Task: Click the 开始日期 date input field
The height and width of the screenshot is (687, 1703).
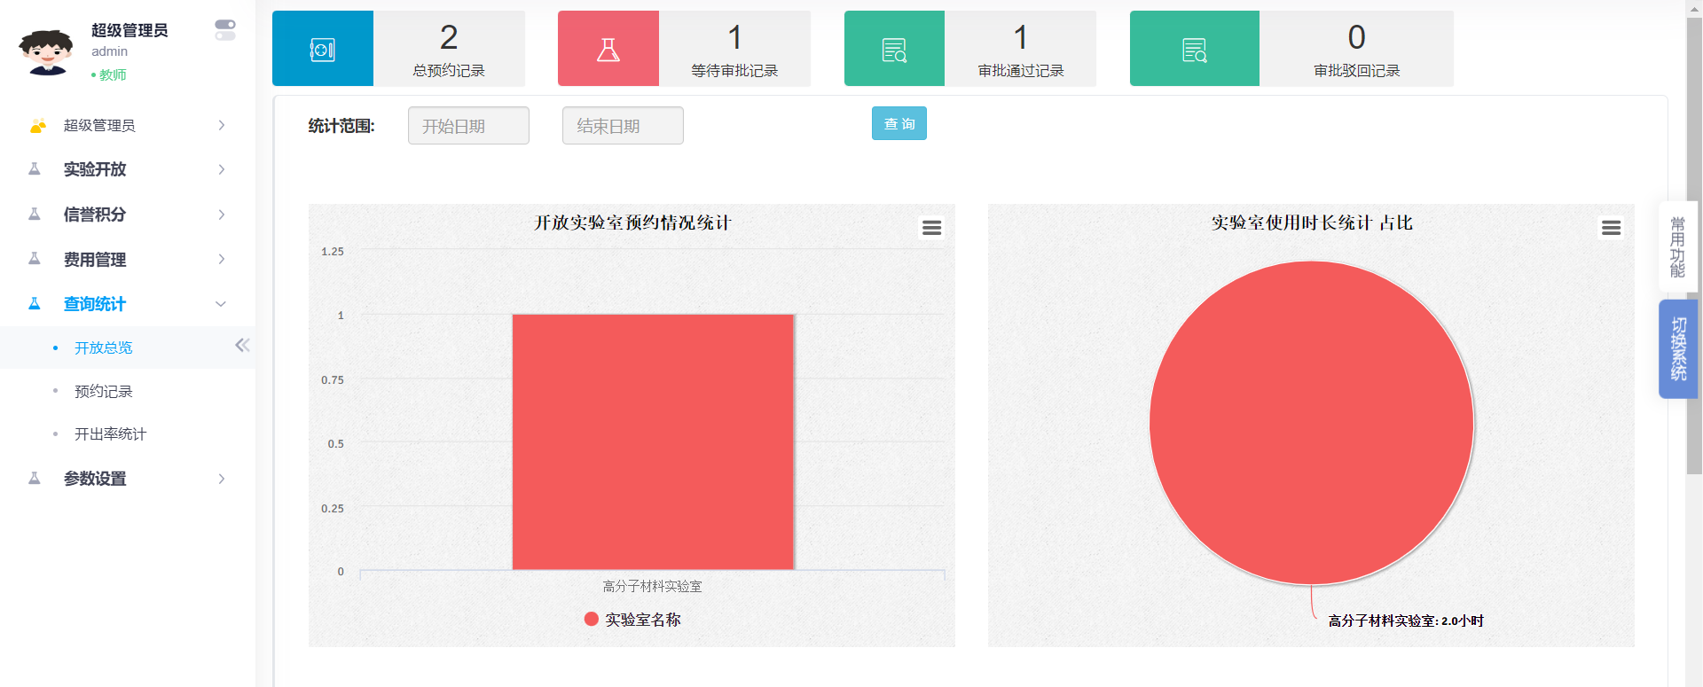Action: point(468,126)
